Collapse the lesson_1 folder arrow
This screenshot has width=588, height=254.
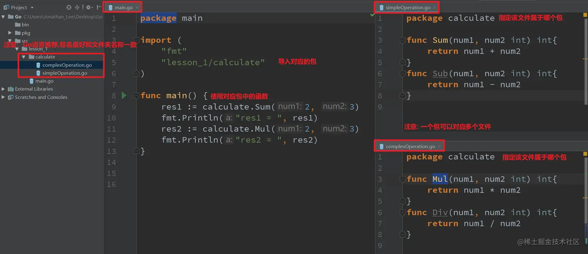click(17, 49)
